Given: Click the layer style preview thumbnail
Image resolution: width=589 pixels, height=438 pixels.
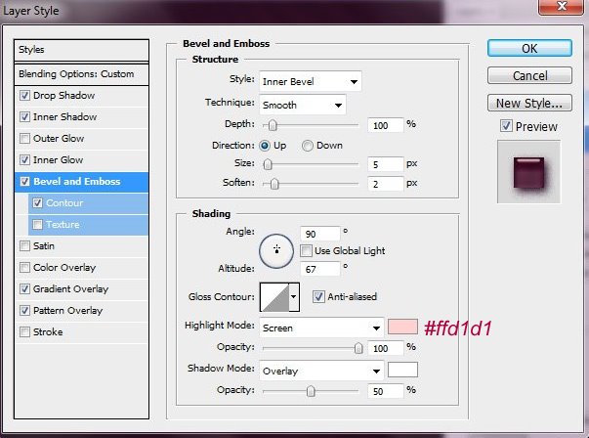Looking at the screenshot, I should pyautogui.click(x=527, y=171).
